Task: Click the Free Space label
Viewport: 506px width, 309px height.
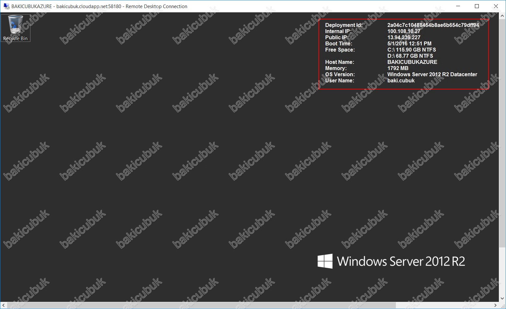Action: [x=340, y=50]
